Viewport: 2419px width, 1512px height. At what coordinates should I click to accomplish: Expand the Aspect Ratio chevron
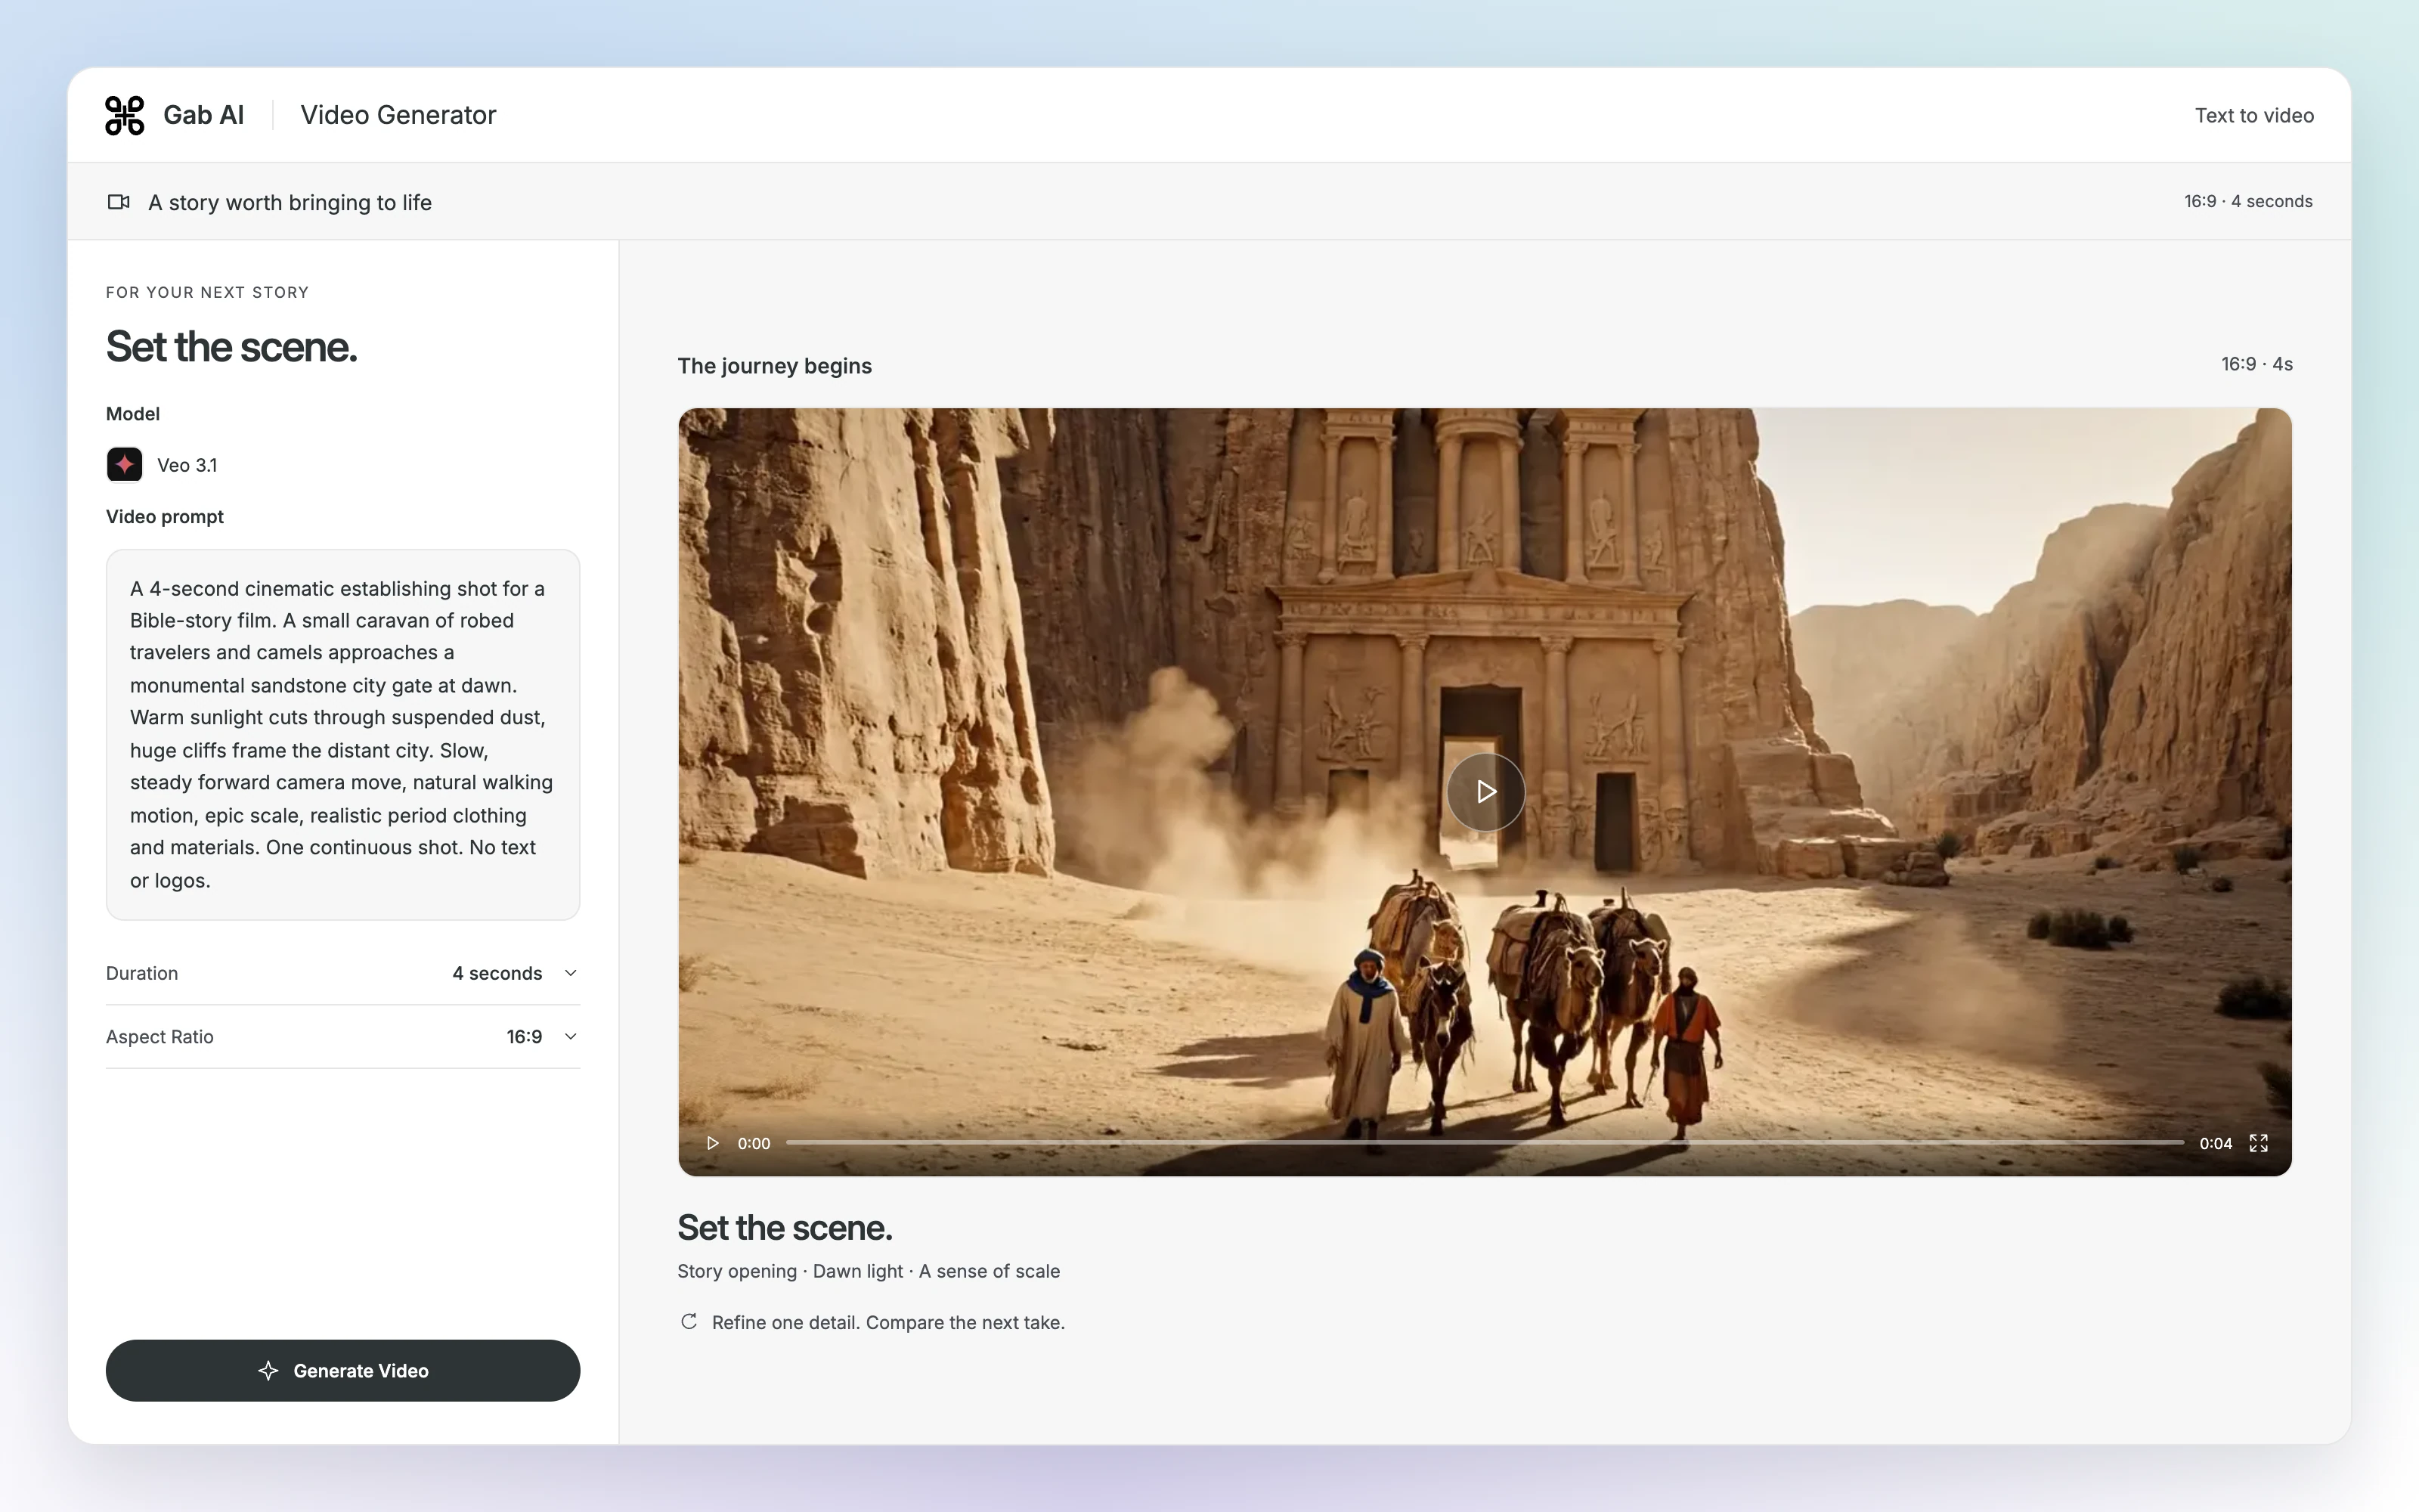(571, 1037)
